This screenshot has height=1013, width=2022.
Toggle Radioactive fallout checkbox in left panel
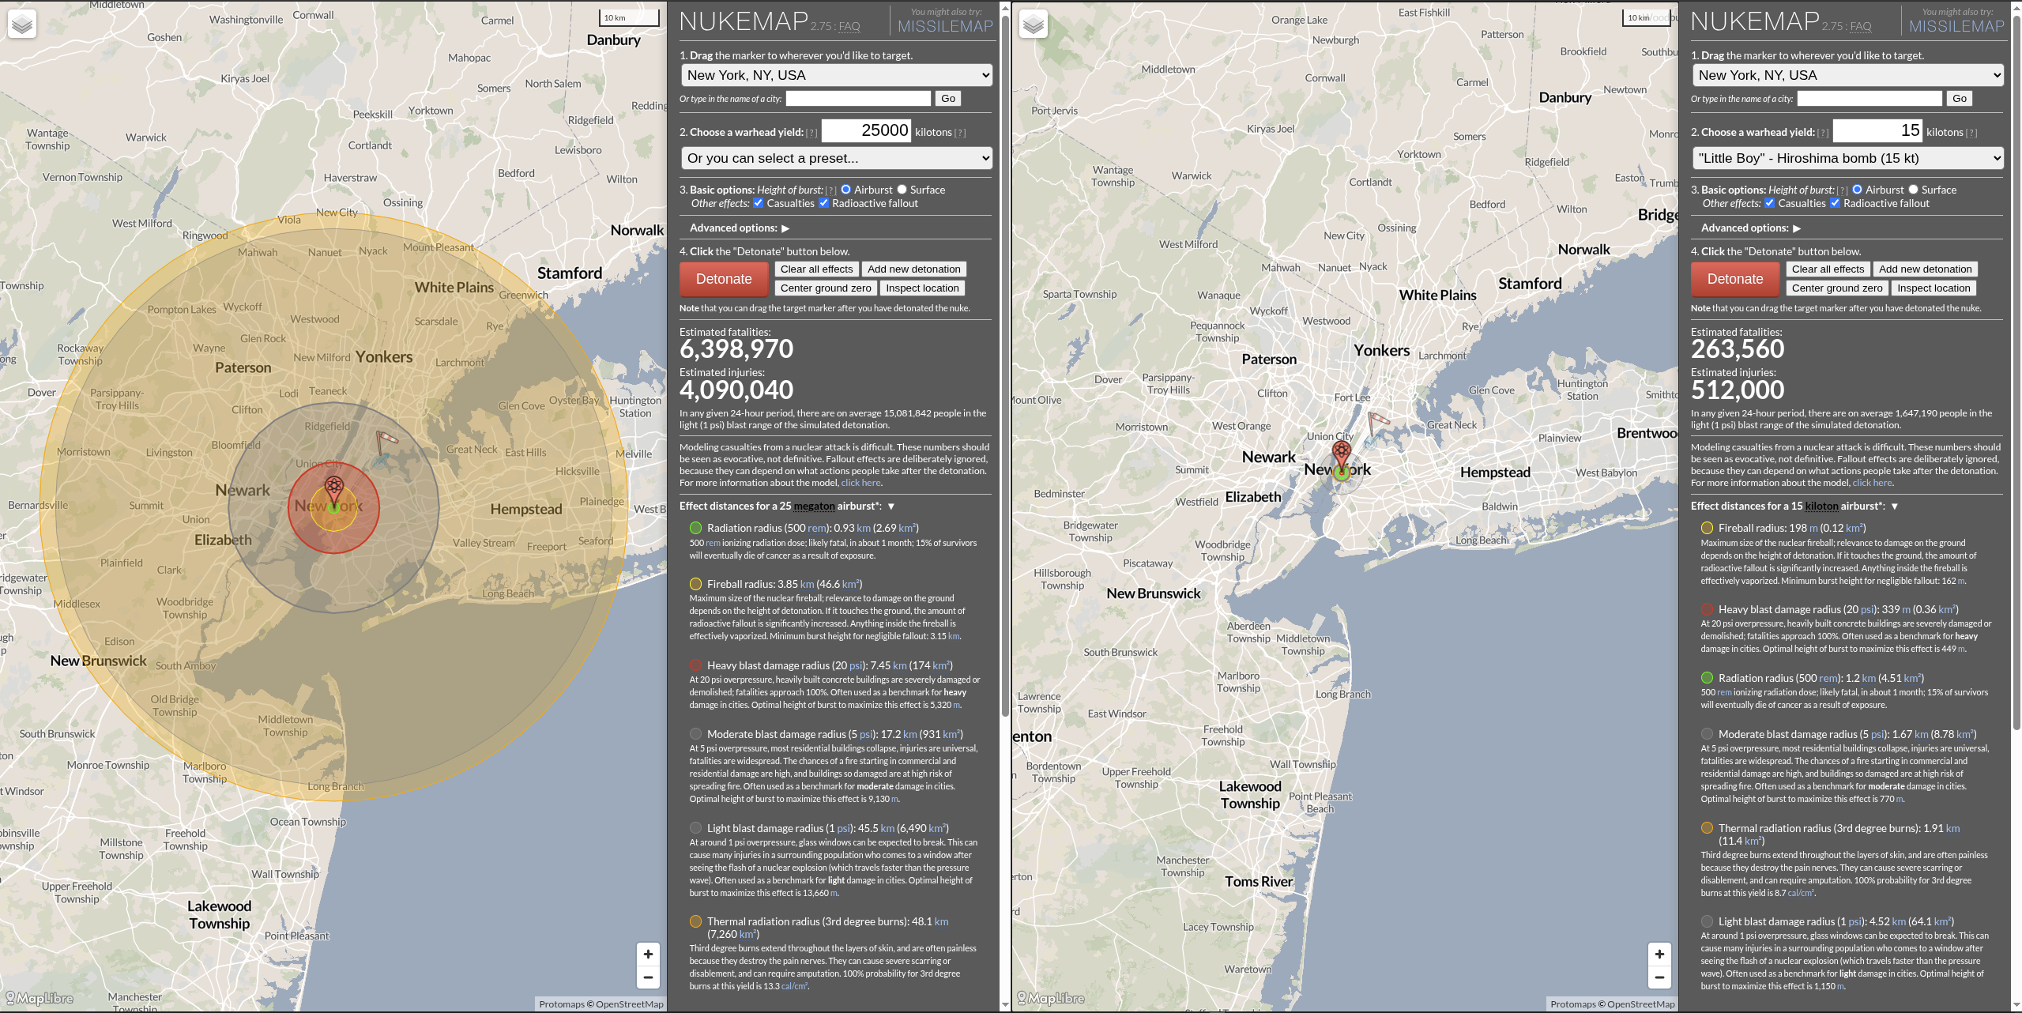(823, 203)
